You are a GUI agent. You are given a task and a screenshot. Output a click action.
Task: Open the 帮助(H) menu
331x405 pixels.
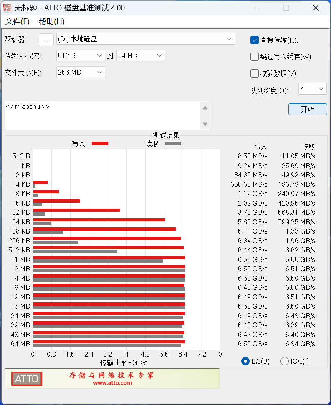pyautogui.click(x=51, y=21)
